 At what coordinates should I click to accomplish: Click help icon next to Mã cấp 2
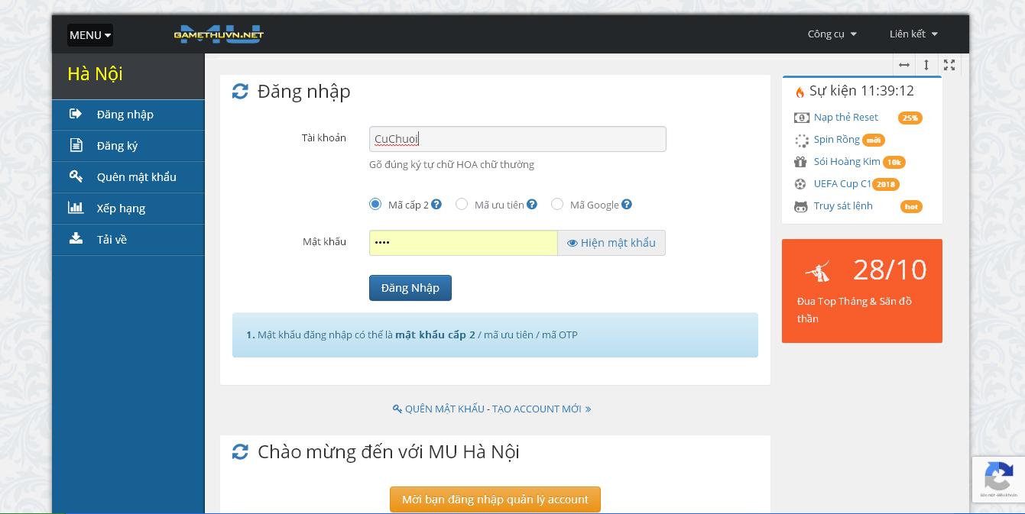pyautogui.click(x=436, y=205)
